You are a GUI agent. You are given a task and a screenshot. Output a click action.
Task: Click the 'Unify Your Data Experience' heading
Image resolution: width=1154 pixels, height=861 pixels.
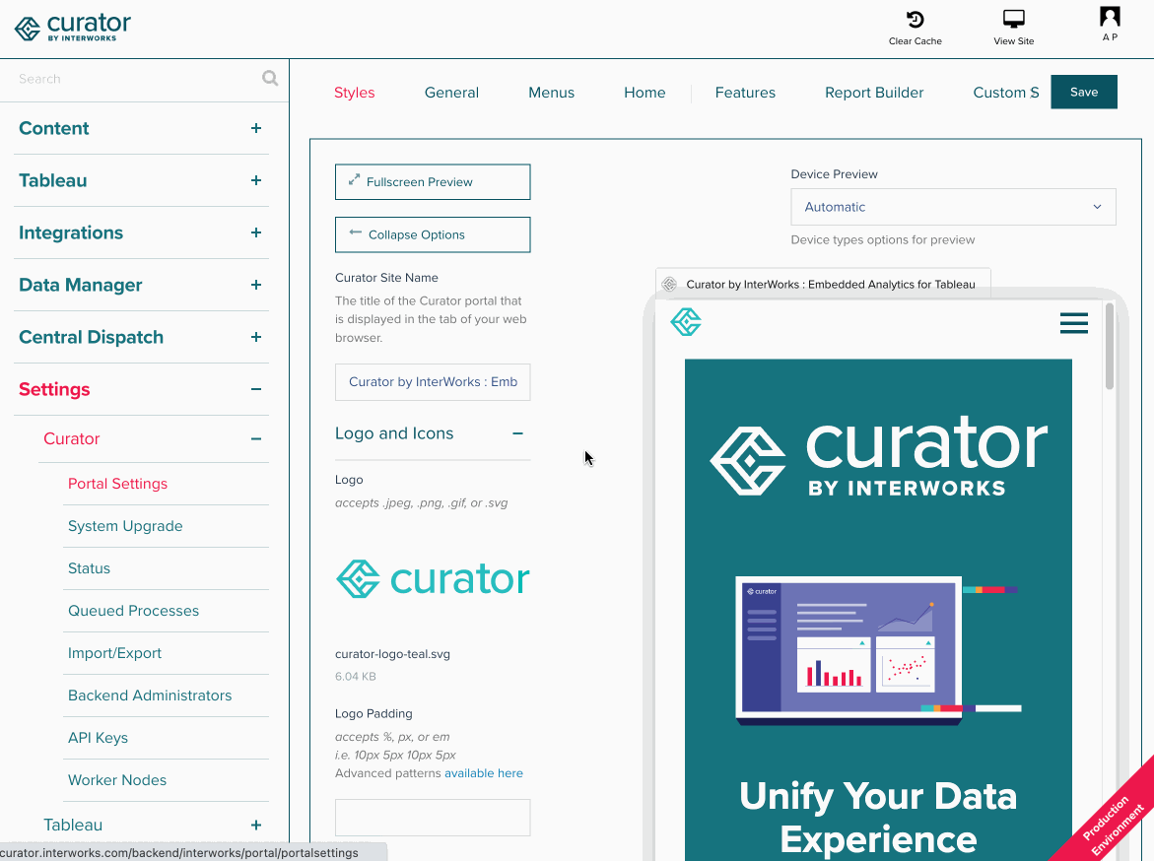(878, 818)
